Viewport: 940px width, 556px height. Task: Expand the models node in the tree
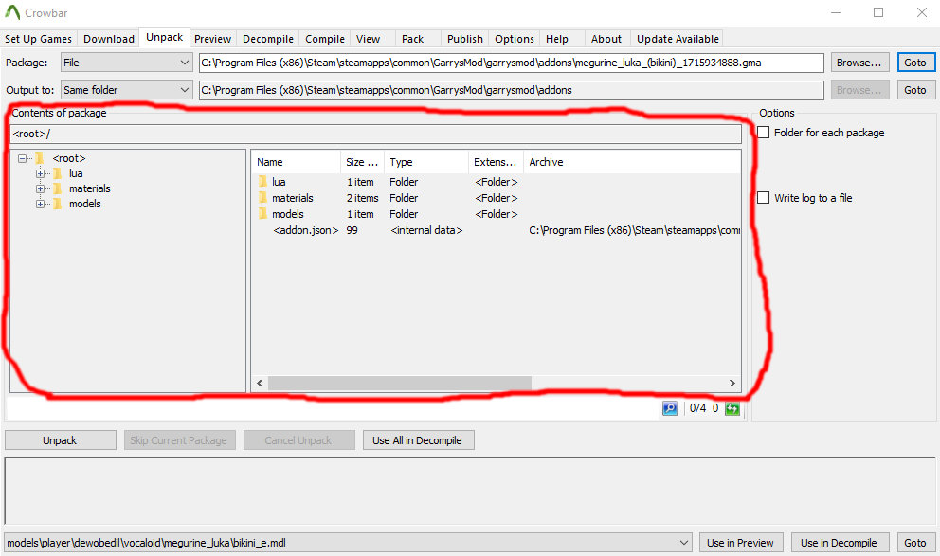pos(40,204)
